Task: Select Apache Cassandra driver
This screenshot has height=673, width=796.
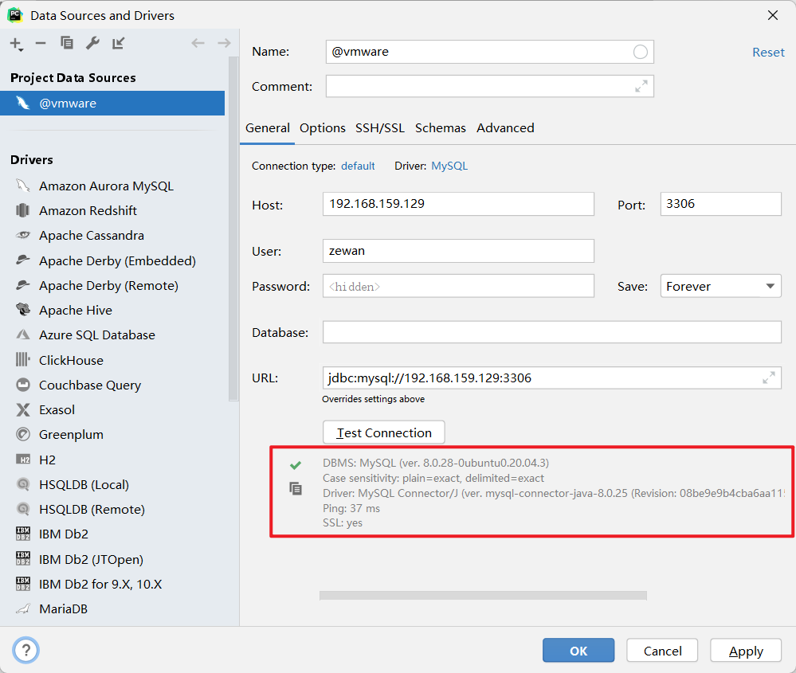Action: coord(92,235)
